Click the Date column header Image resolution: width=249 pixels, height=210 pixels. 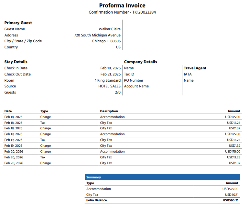(x=8, y=111)
